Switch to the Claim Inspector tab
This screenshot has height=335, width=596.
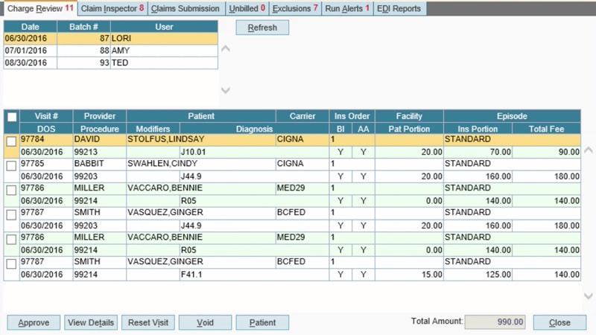[x=112, y=8]
